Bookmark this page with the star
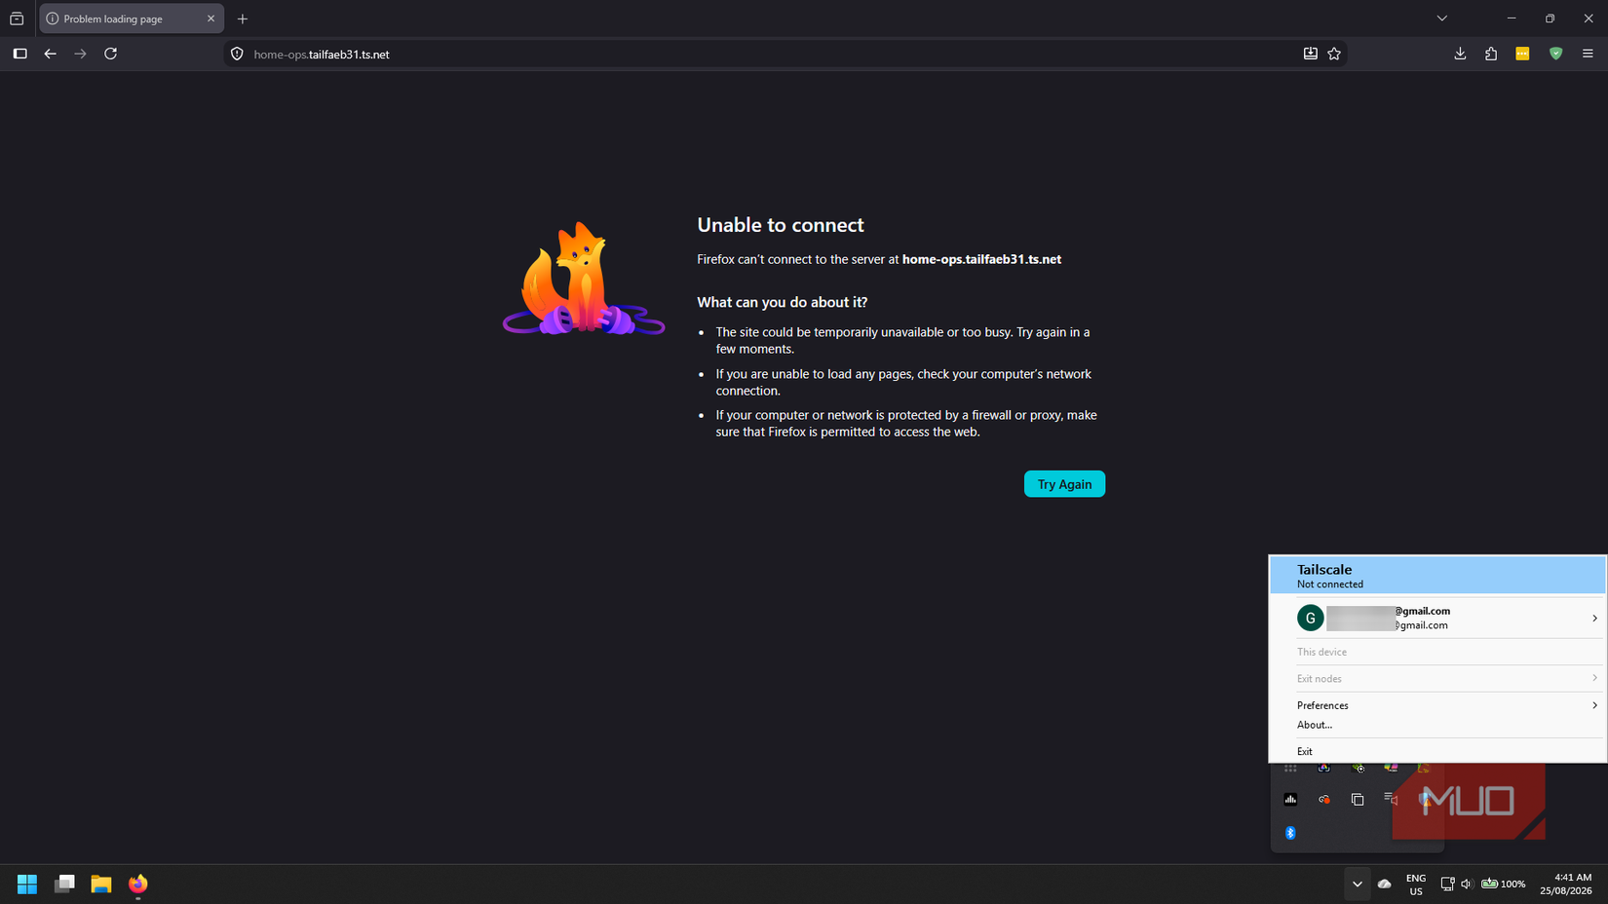1608x904 pixels. [x=1334, y=54]
